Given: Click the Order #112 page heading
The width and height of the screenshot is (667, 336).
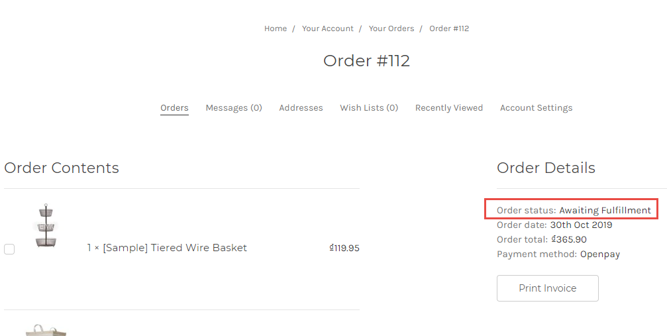Looking at the screenshot, I should [x=366, y=61].
